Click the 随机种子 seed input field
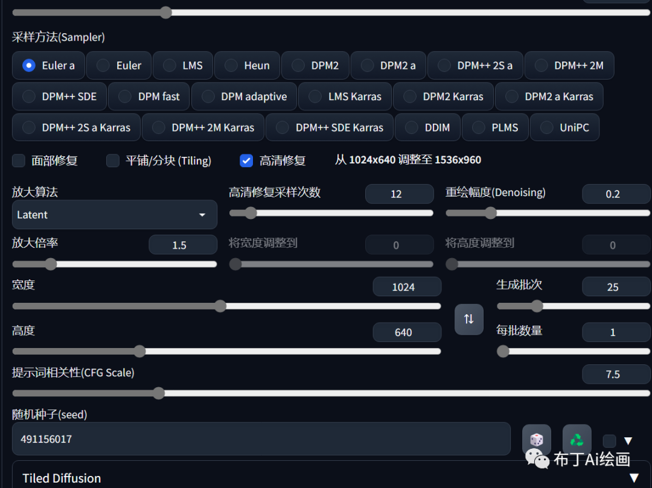 tap(261, 439)
